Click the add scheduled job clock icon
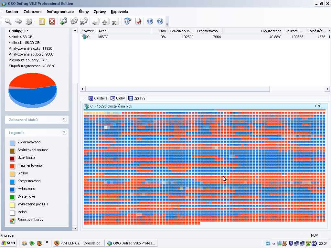The width and height of the screenshot is (331, 248). 63,21
